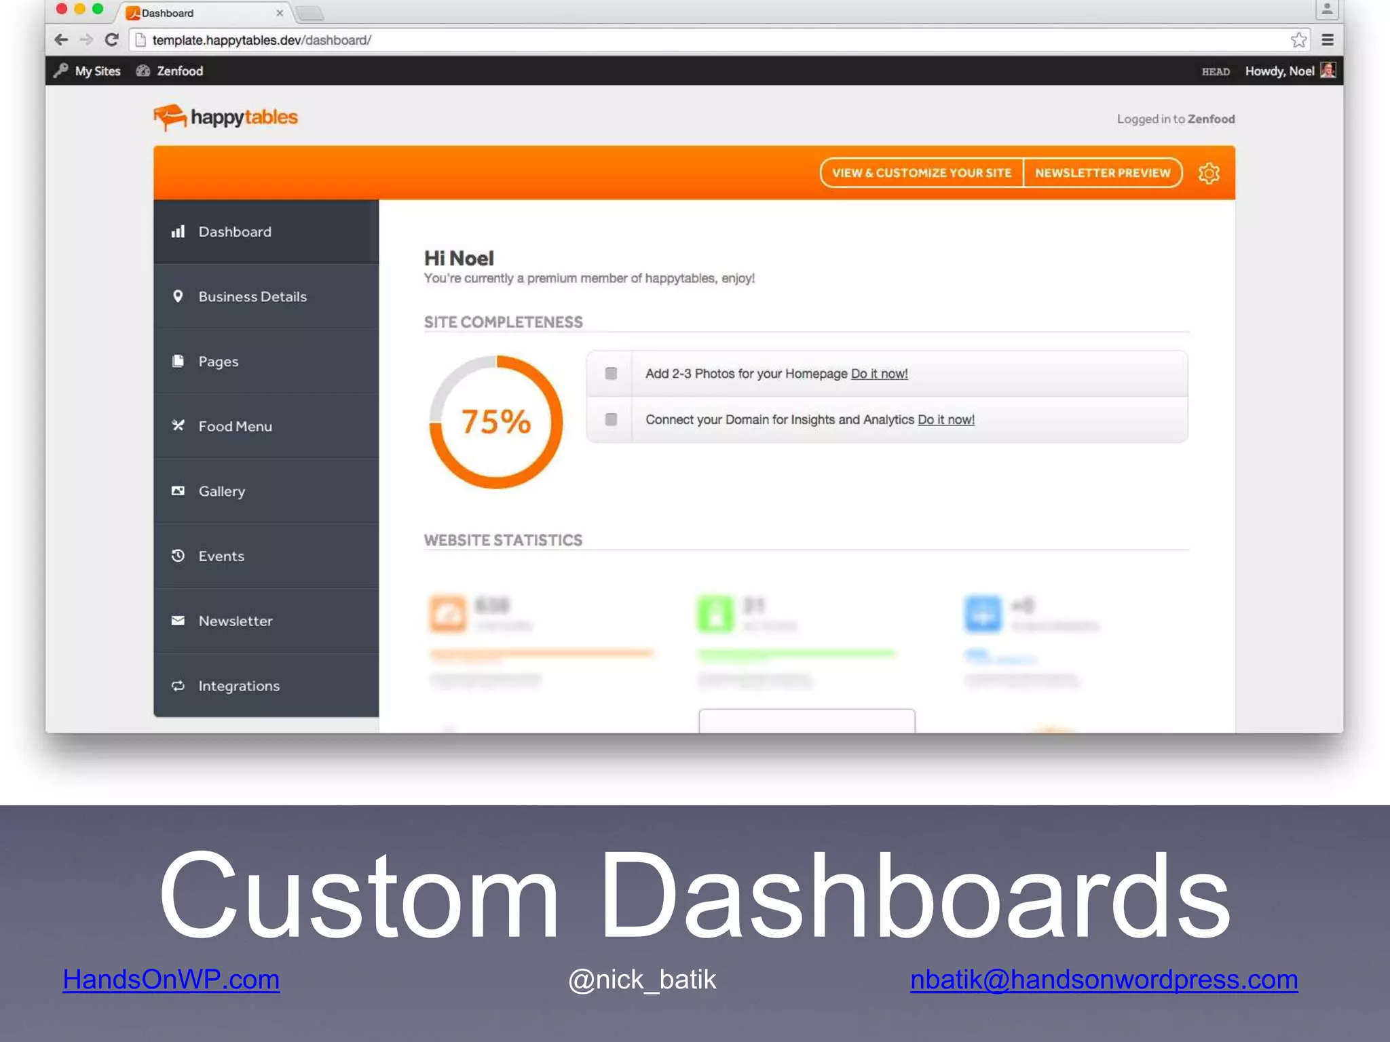Open Events in sidebar
This screenshot has width=1390, height=1042.
(x=266, y=556)
